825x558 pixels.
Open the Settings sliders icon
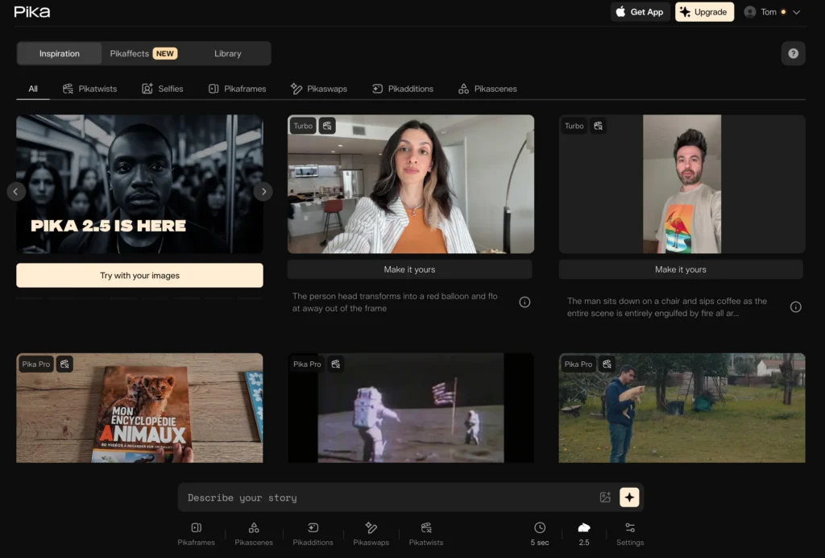[630, 534]
